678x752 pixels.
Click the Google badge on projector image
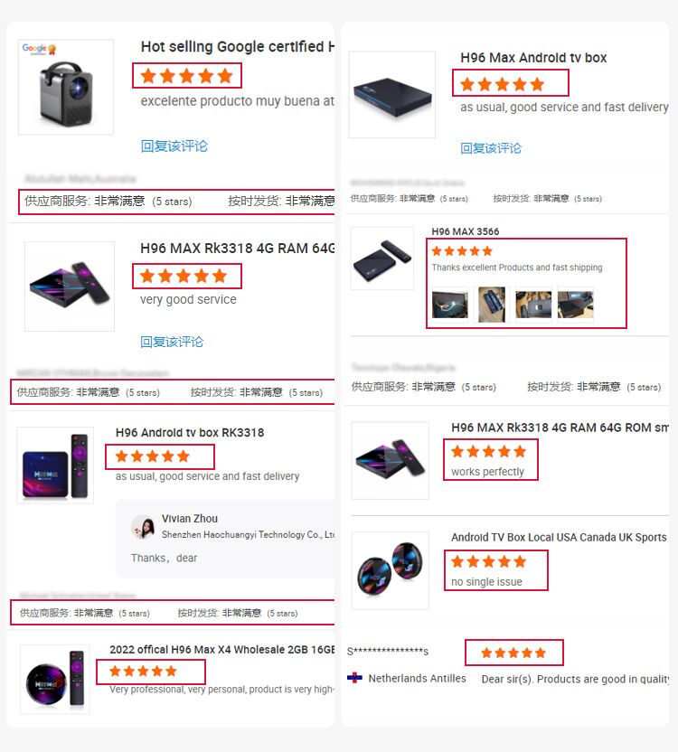pyautogui.click(x=40, y=49)
